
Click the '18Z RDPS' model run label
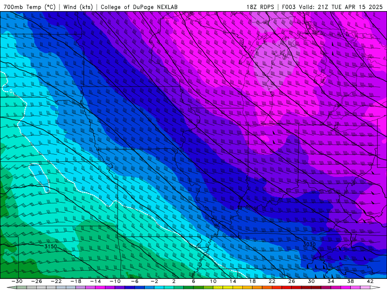coord(260,7)
